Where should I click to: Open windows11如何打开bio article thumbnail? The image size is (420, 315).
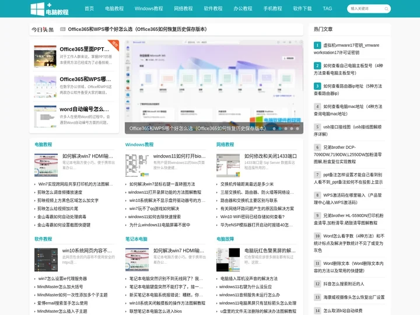click(x=137, y=165)
